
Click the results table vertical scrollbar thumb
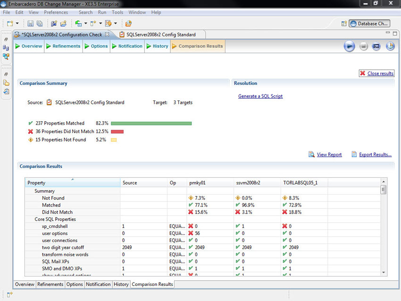coord(384,190)
